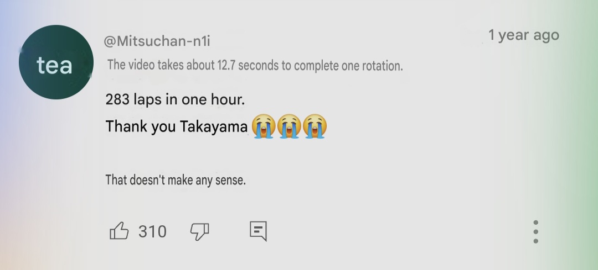Image resolution: width=598 pixels, height=270 pixels.
Task: Like the comment with thumbs-up icon
Action: 119,231
